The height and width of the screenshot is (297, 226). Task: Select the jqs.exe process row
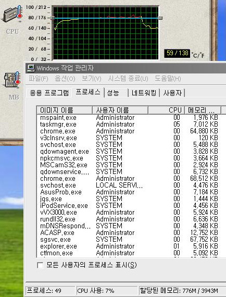[x=129, y=199]
